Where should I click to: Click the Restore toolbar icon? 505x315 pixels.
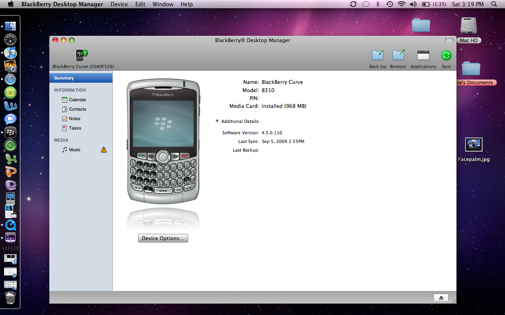pyautogui.click(x=398, y=55)
